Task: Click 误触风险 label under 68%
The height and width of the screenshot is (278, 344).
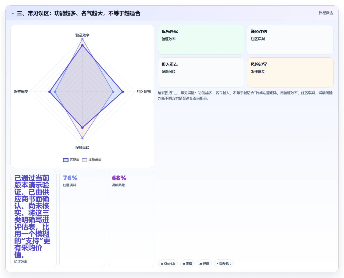Action: [x=118, y=185]
